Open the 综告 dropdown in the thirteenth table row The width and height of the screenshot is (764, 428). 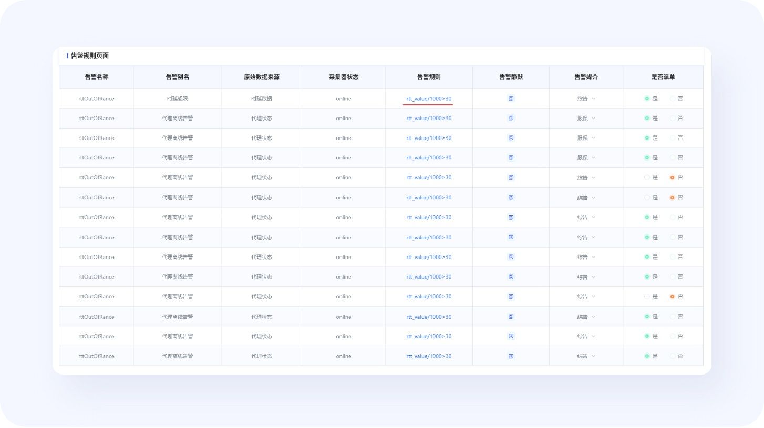586,336
